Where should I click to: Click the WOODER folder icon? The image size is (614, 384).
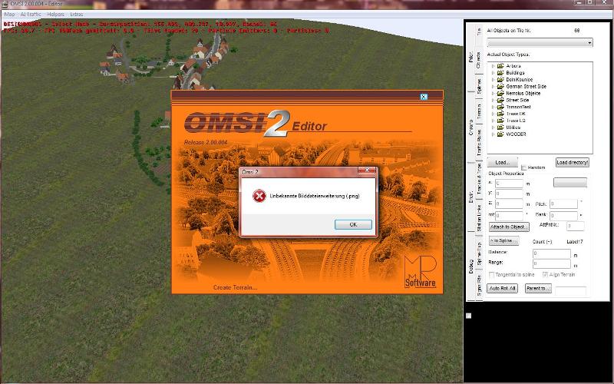[500, 134]
